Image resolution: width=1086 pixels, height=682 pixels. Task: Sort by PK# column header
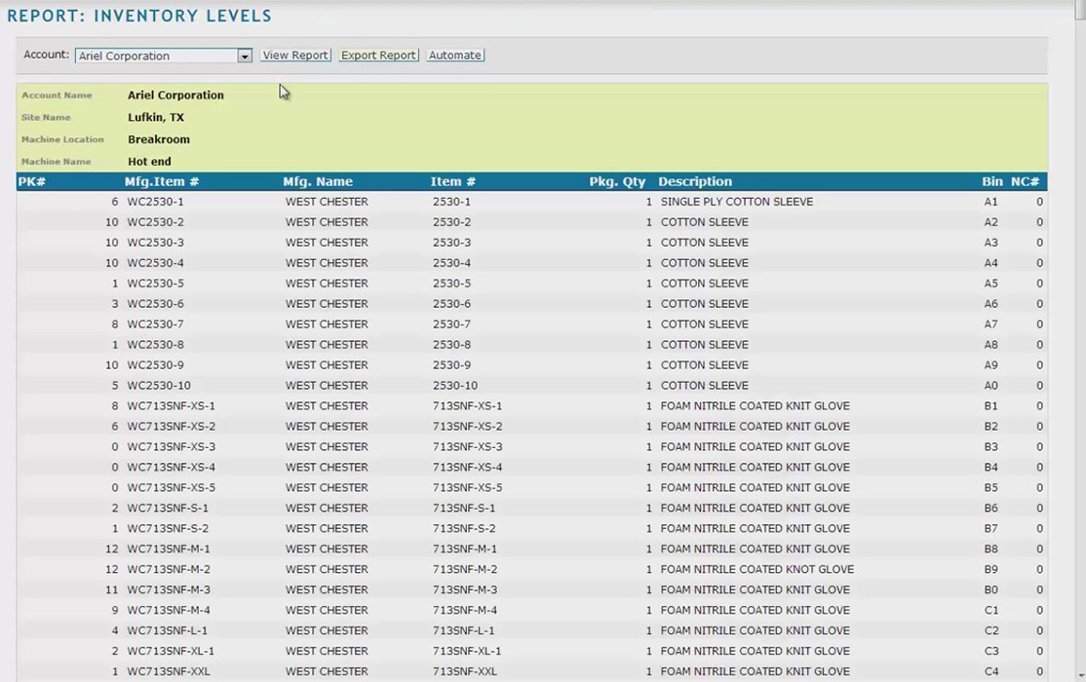[32, 181]
